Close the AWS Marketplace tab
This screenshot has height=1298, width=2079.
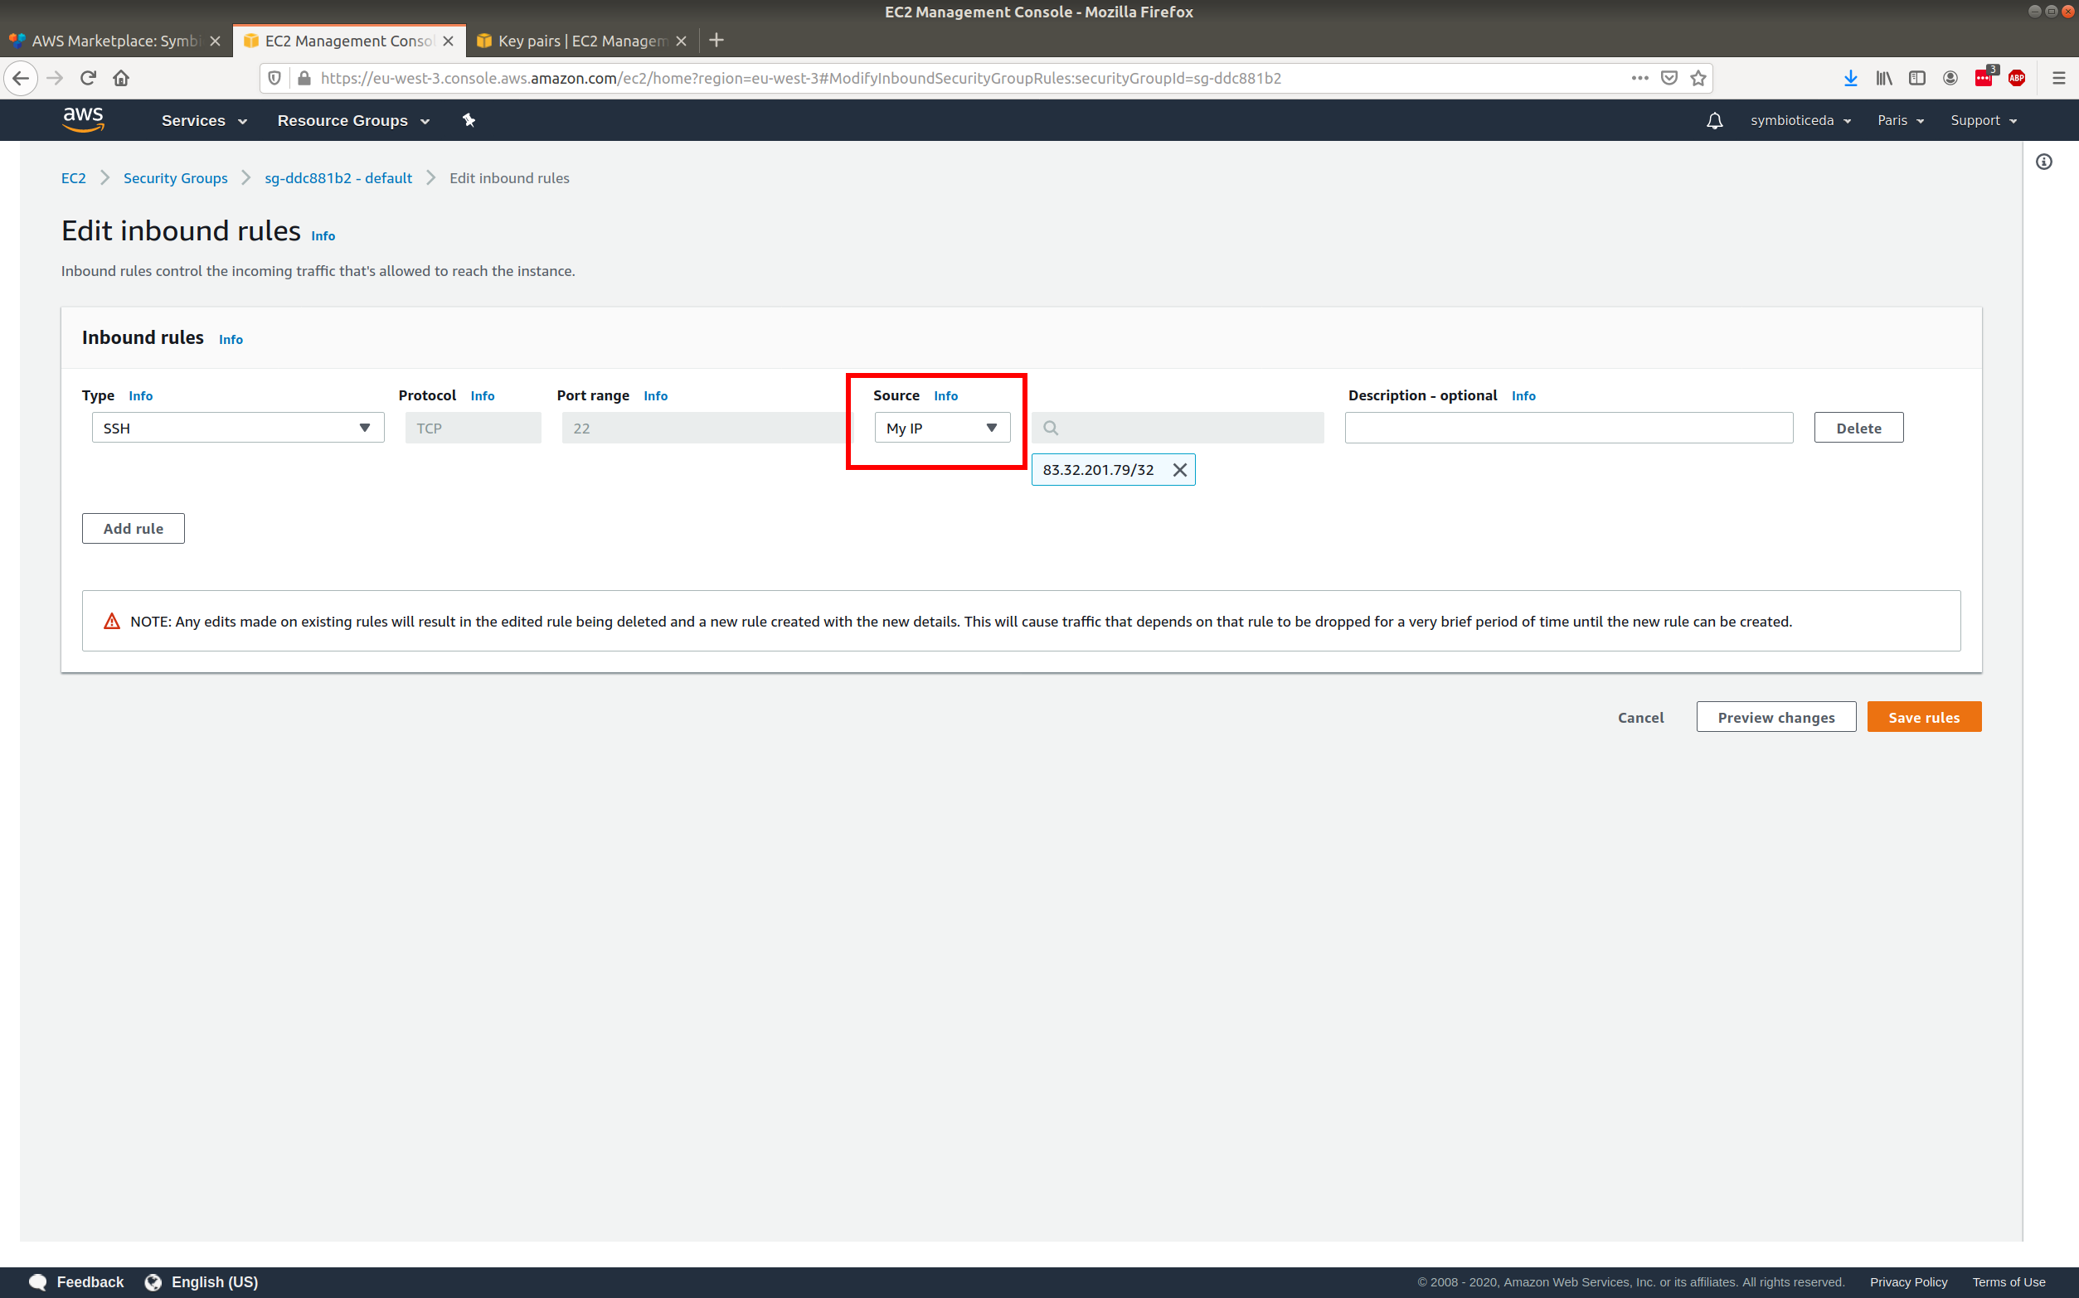pyautogui.click(x=215, y=41)
